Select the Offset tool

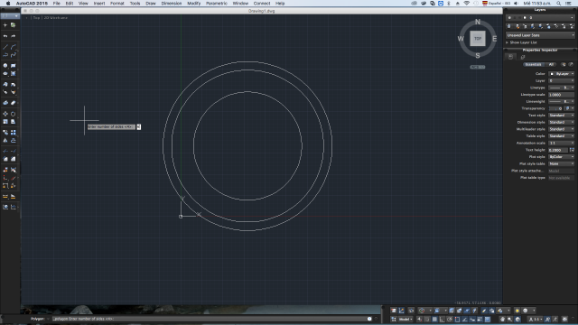point(14,141)
